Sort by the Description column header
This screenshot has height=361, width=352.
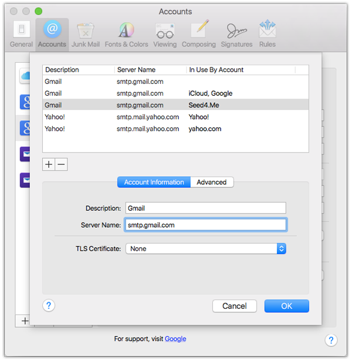(79, 70)
